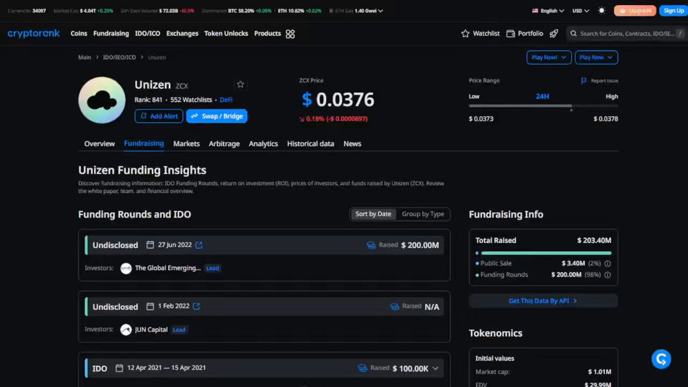Screen dimensions: 688x387
Task: Open the Fundraising top menu
Action: pos(111,34)
